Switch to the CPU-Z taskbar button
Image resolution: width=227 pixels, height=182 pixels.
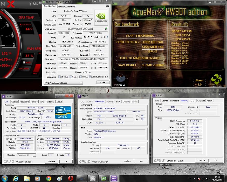pos(114,178)
